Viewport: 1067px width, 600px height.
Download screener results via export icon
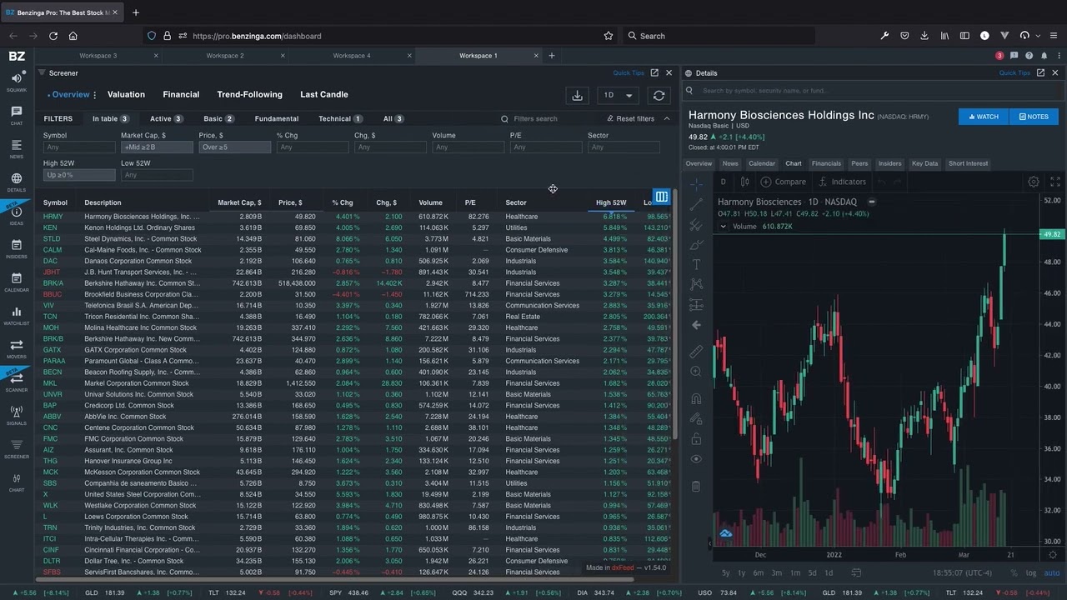pos(577,95)
